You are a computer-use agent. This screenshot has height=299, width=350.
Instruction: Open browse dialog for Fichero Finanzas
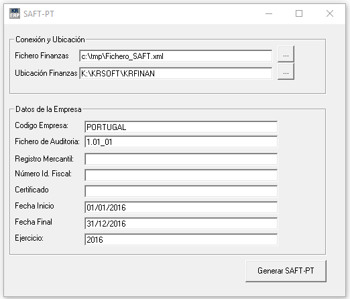[286, 54]
